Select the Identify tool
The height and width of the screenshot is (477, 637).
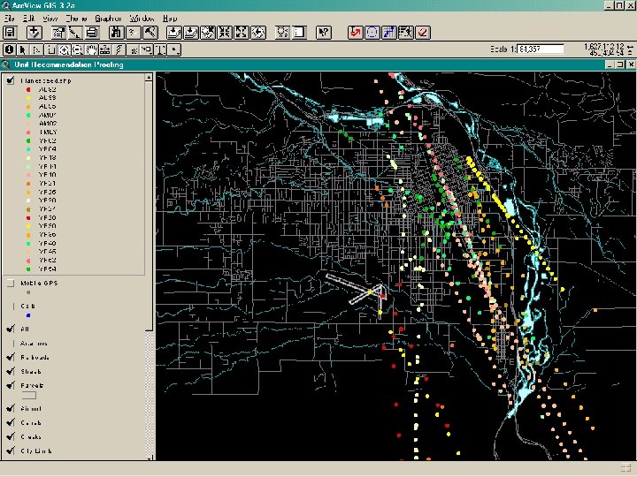pos(9,49)
